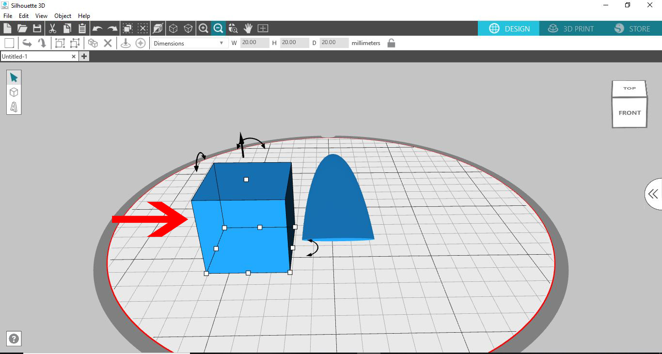
Task: Open the Help menu
Action: click(x=84, y=16)
